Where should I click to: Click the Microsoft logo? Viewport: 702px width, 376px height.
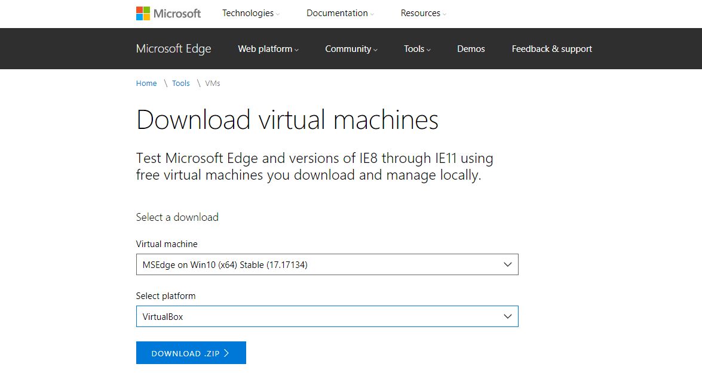[168, 13]
